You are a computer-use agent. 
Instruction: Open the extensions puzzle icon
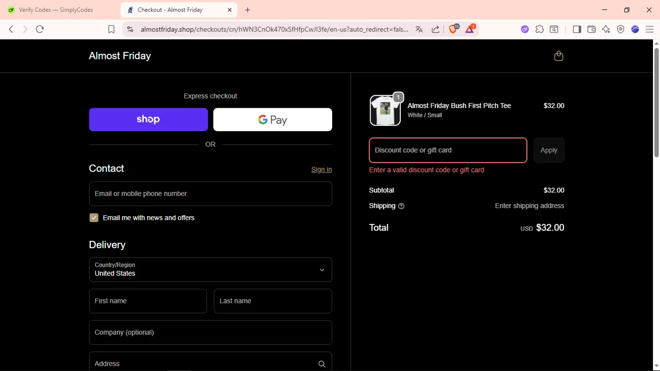pyautogui.click(x=539, y=29)
